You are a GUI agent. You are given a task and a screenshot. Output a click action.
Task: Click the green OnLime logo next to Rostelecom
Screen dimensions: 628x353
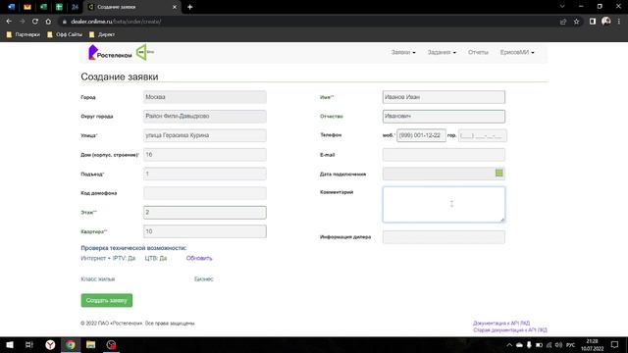144,52
